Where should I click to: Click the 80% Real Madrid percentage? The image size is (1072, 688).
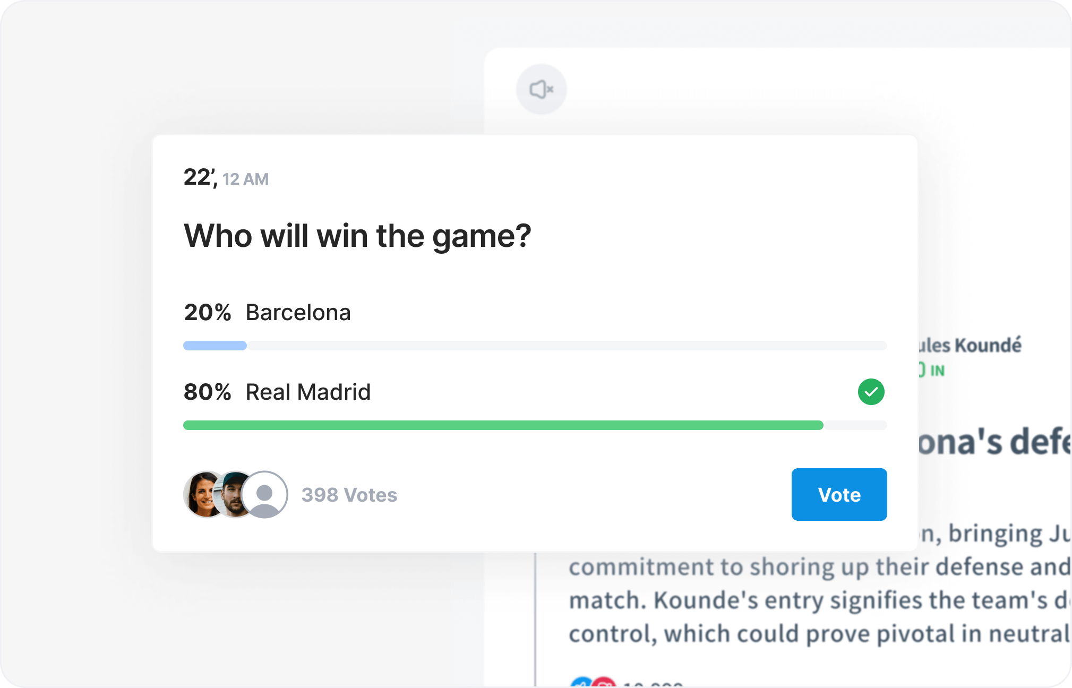coord(208,392)
